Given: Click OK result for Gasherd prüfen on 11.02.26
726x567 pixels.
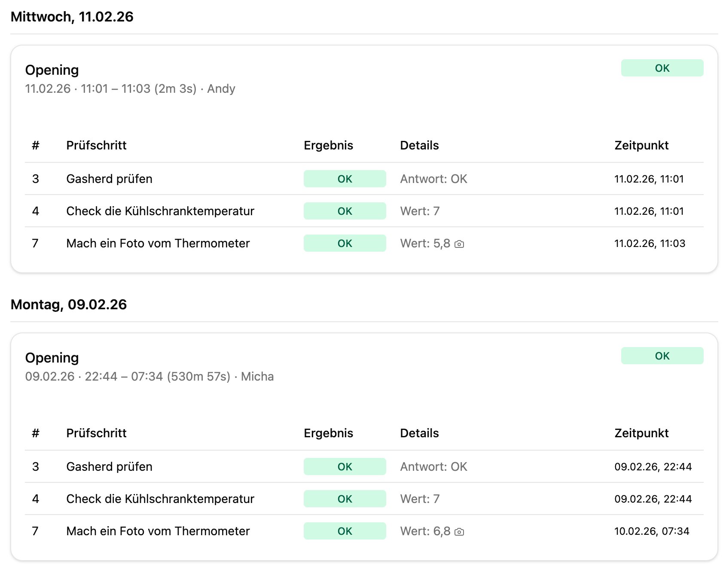Looking at the screenshot, I should pos(345,179).
